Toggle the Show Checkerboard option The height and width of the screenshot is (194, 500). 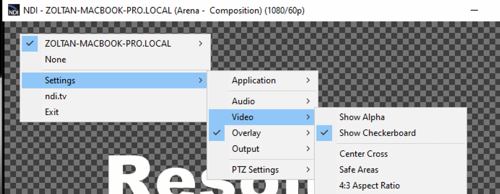377,133
